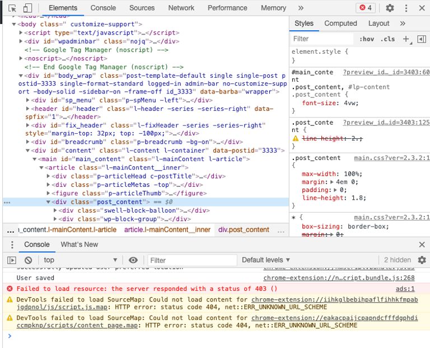Activate the inspect element picker icon

[x=12, y=8]
